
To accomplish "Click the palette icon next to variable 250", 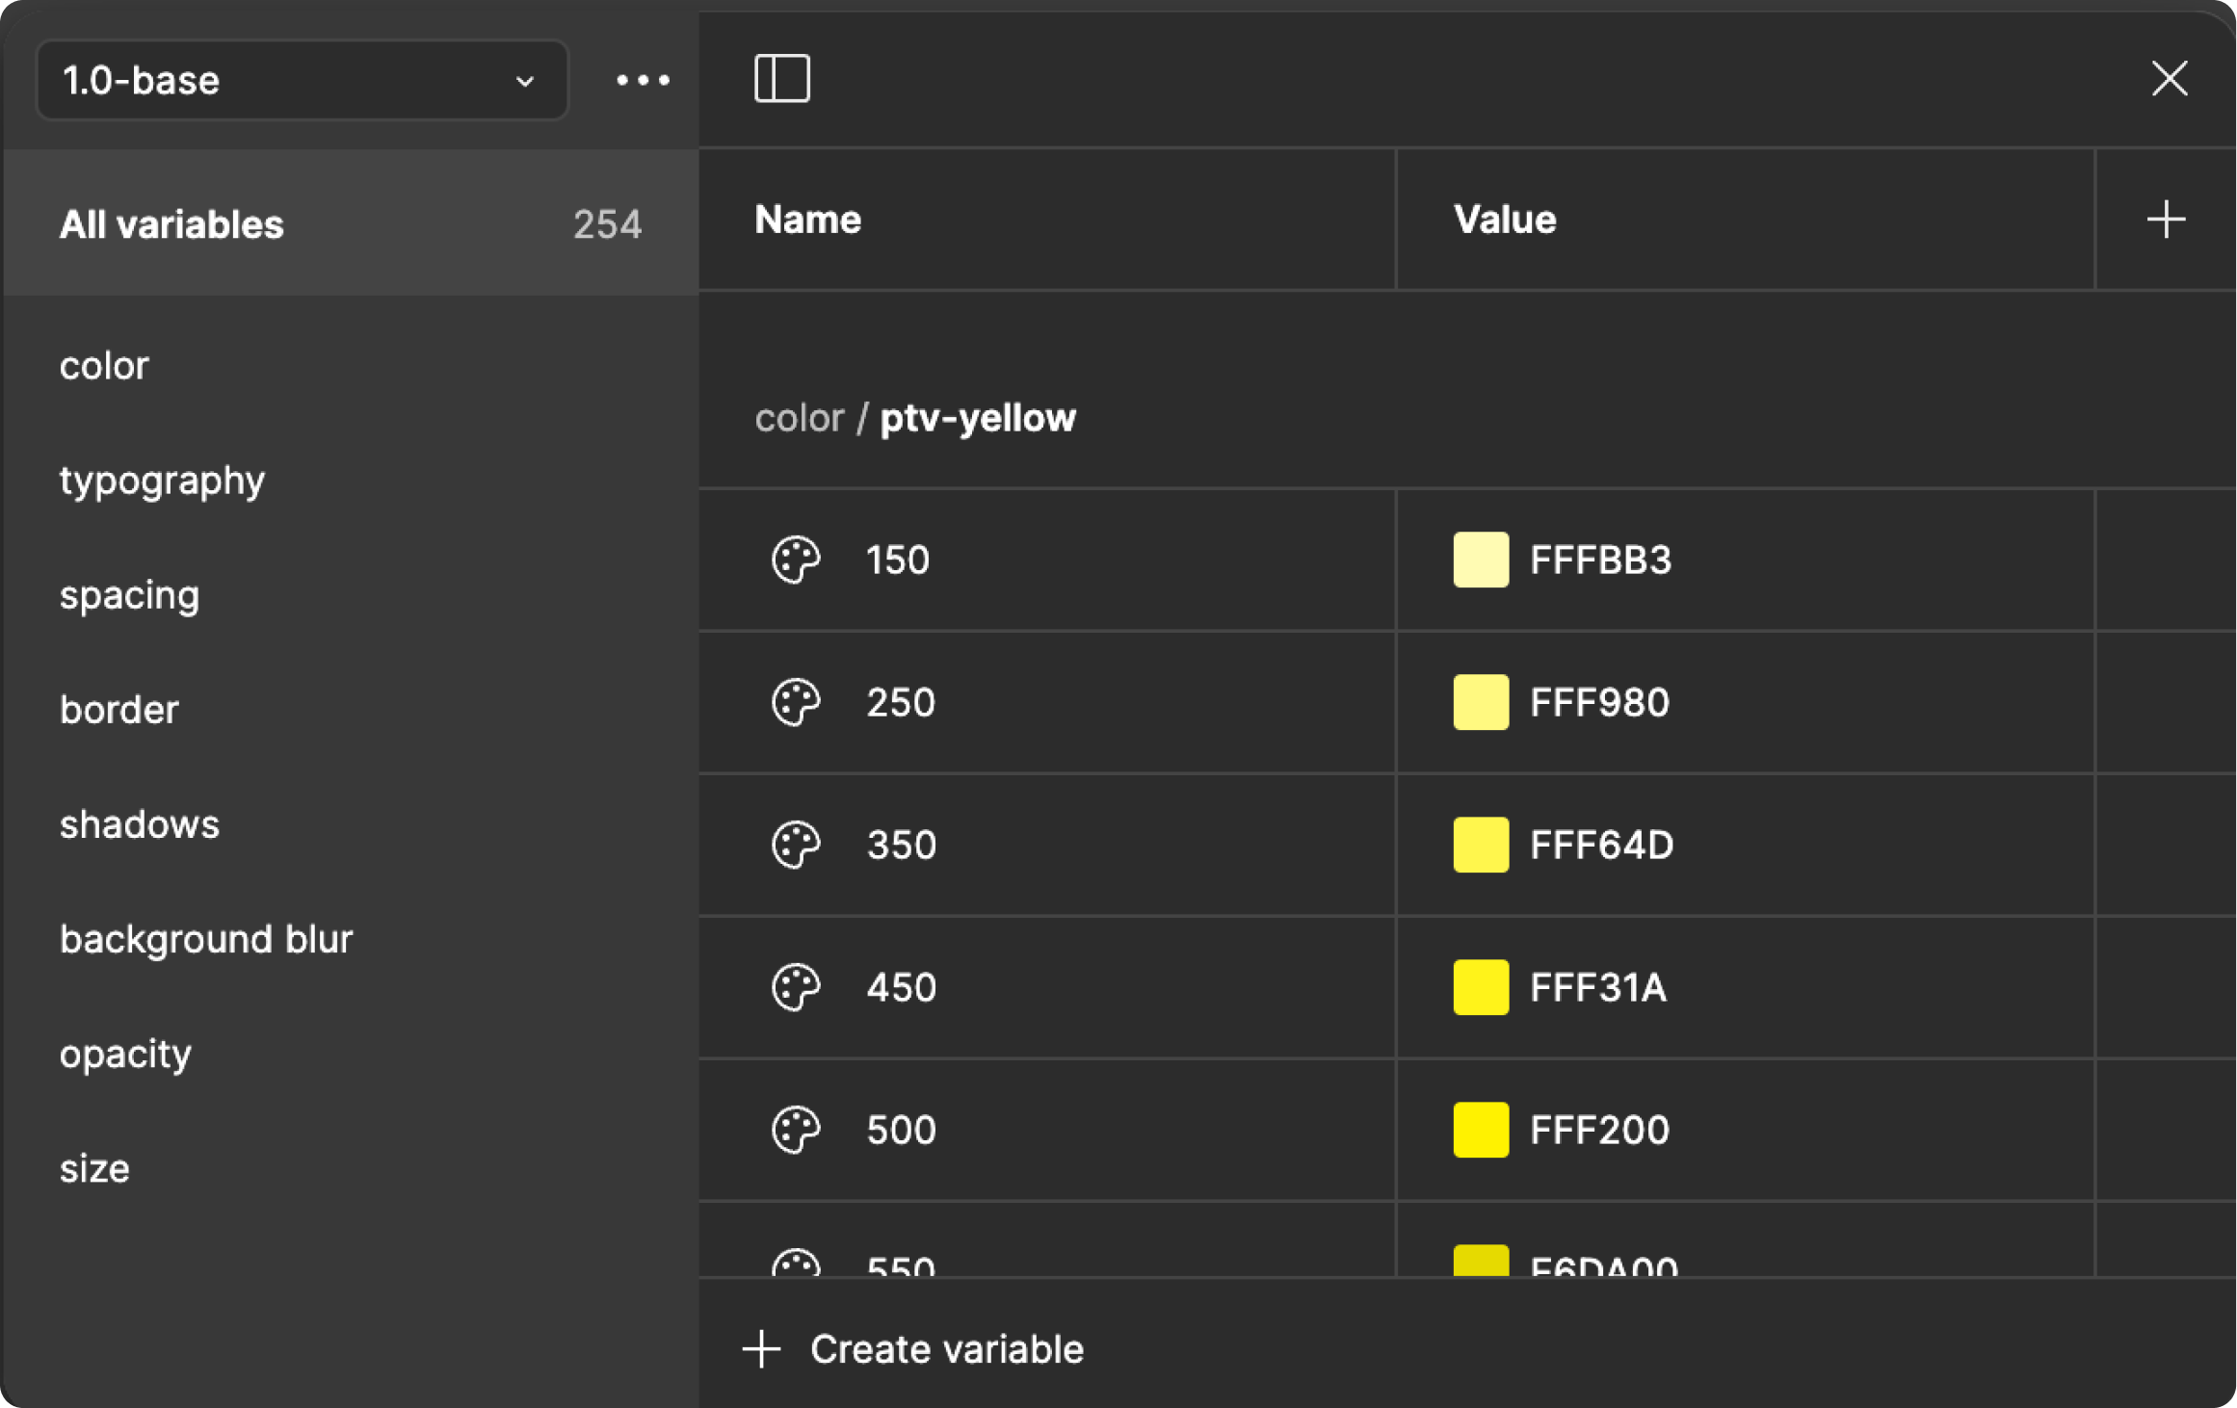I will 796,702.
